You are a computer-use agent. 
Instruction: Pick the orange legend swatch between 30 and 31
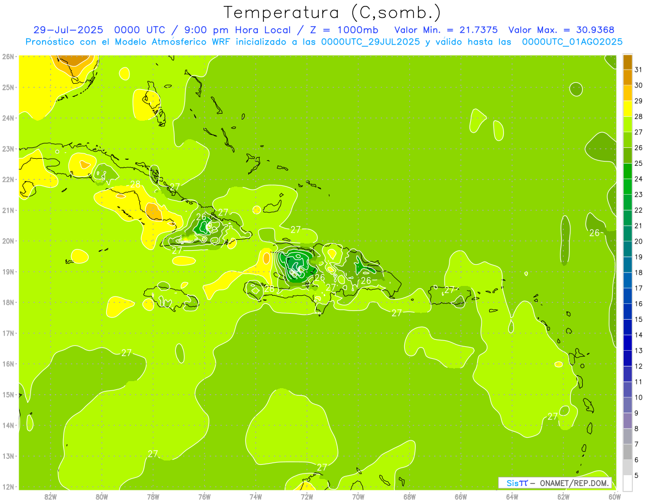pyautogui.click(x=627, y=77)
